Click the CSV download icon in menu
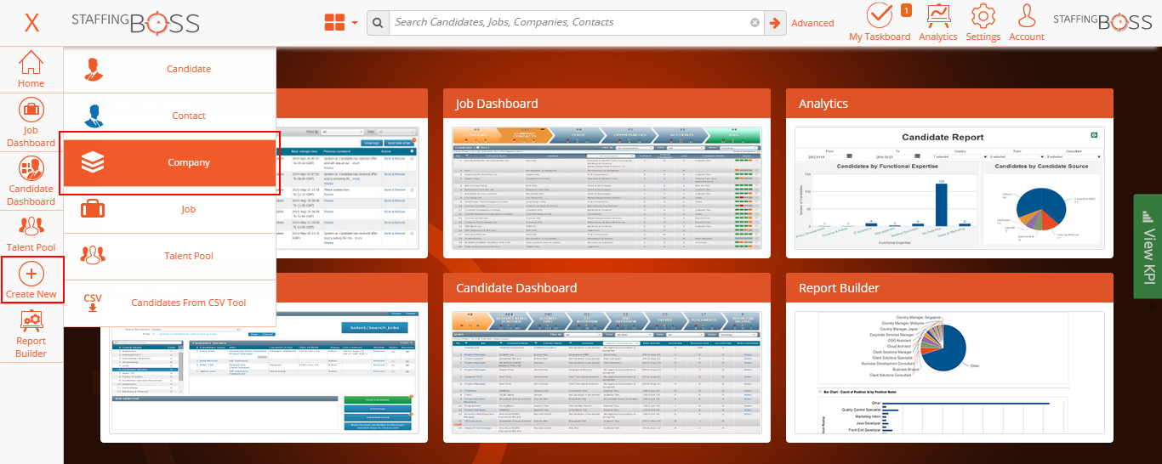 [93, 303]
